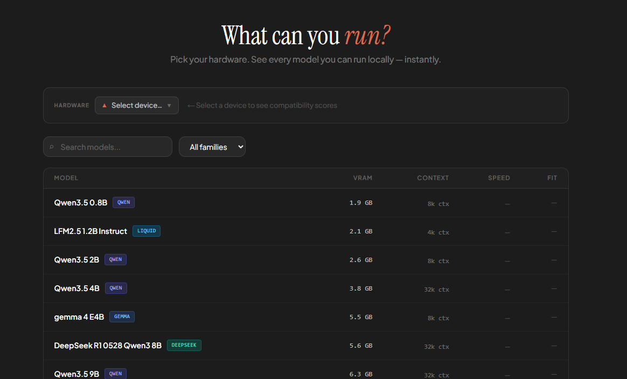Click the 2.6 GB VRAM value
627x379 pixels.
point(361,260)
